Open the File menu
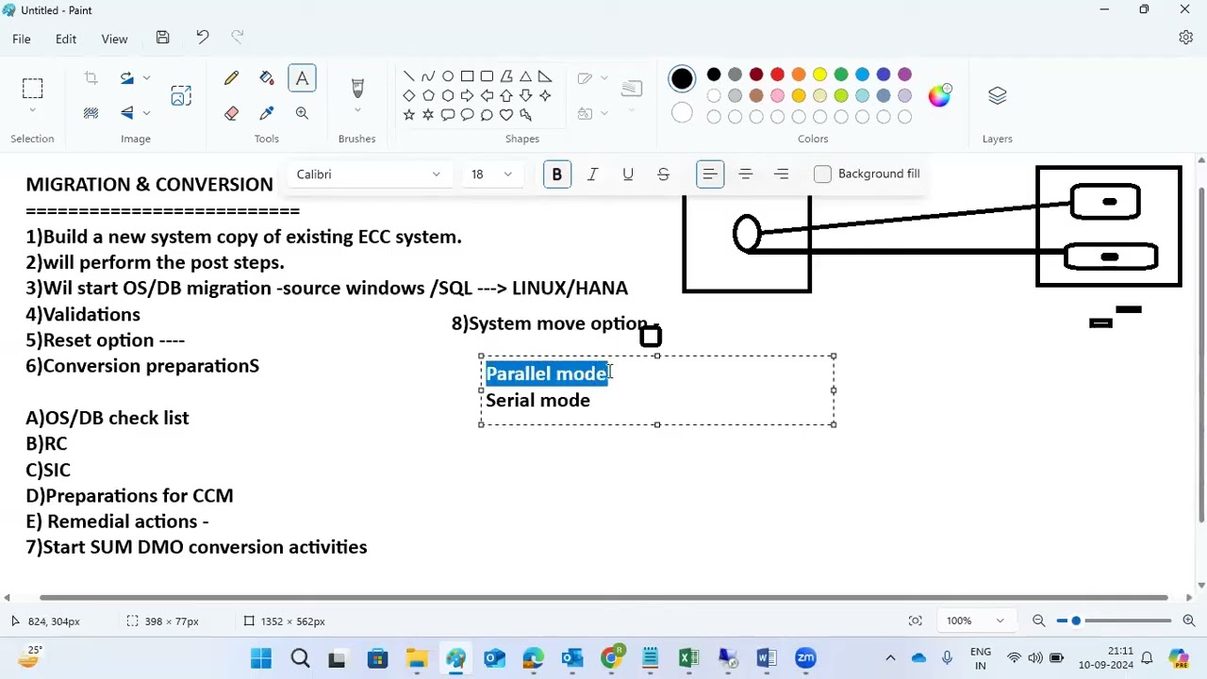This screenshot has width=1207, height=679. [21, 39]
